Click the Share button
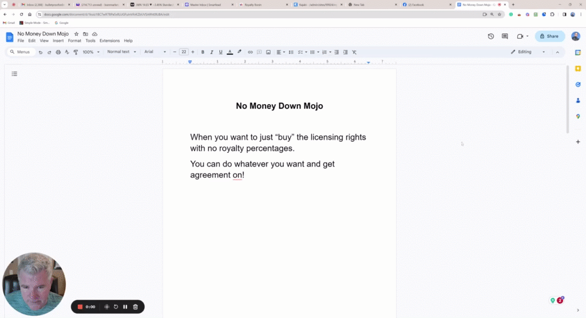The height and width of the screenshot is (318, 586). [549, 36]
